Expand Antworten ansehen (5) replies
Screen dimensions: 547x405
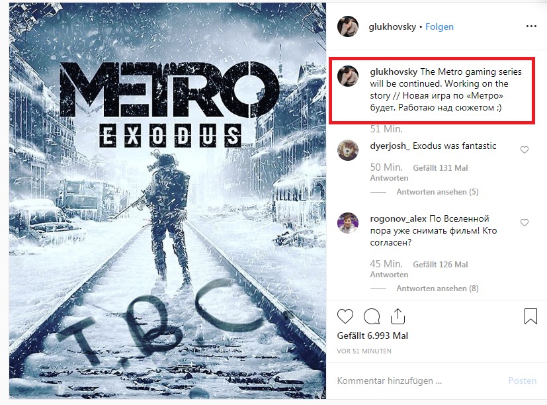[x=437, y=192]
